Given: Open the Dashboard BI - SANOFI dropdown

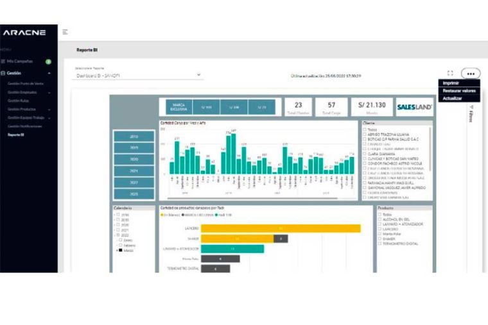Looking at the screenshot, I should [x=138, y=75].
